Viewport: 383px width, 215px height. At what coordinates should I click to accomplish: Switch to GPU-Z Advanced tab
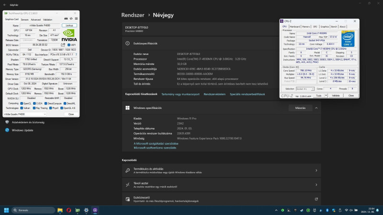coord(35,20)
